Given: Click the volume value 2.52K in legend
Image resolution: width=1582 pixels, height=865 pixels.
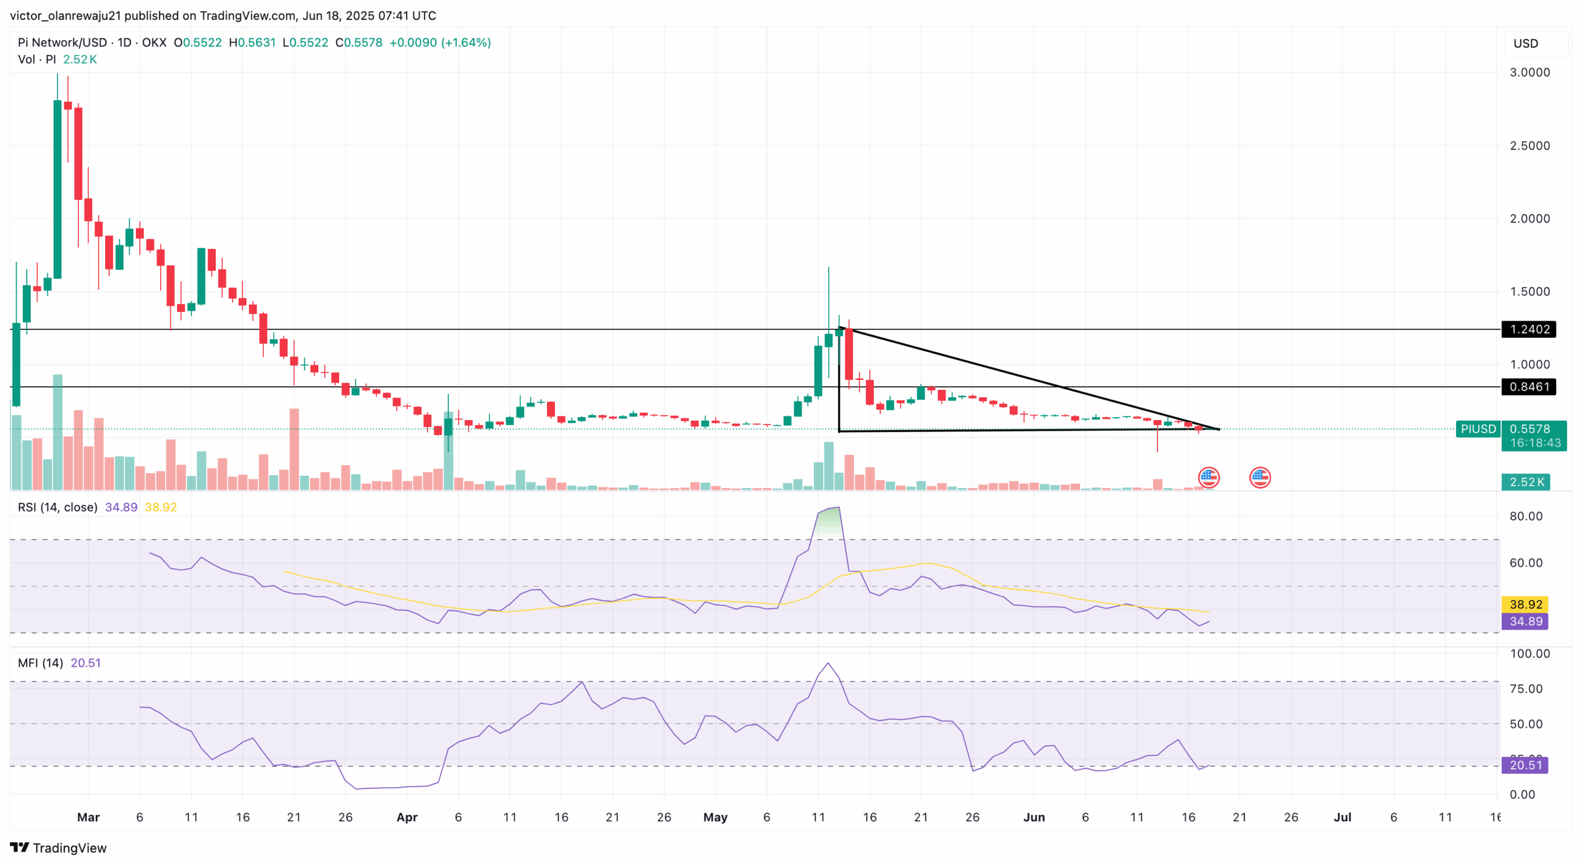Looking at the screenshot, I should tap(80, 59).
